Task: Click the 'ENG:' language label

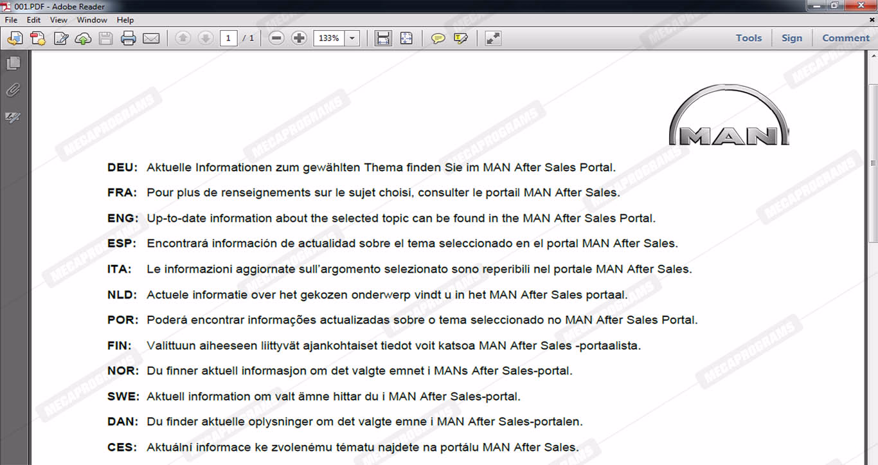Action: (x=123, y=218)
